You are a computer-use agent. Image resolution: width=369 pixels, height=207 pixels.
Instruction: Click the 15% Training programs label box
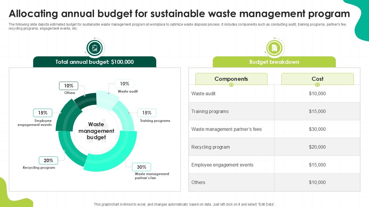point(147,113)
